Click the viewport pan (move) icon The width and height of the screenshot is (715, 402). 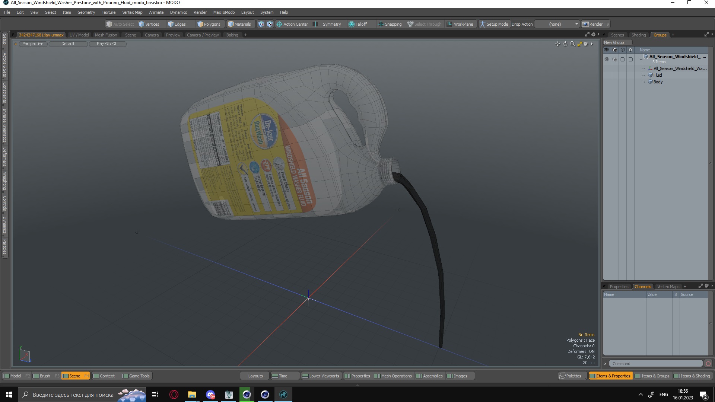pyautogui.click(x=557, y=44)
